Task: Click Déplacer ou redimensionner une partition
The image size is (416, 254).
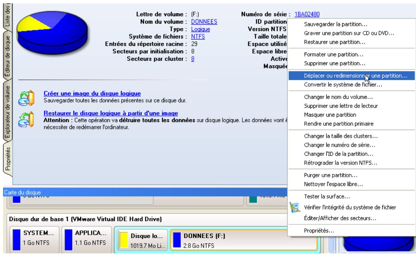Action: pyautogui.click(x=351, y=76)
